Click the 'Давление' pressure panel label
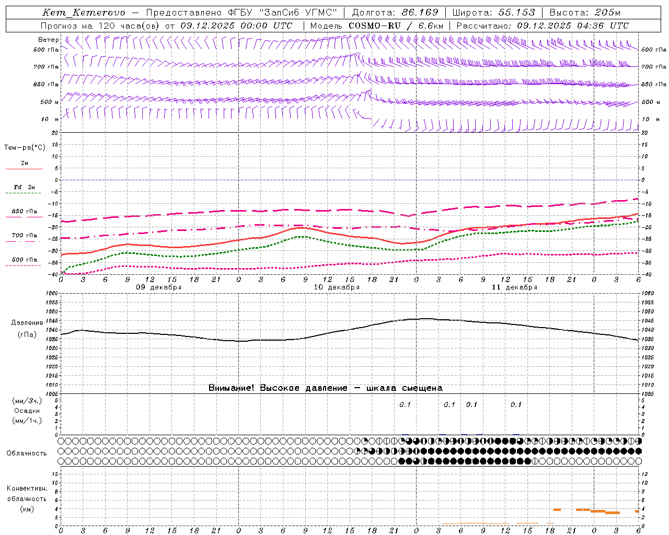 [x=27, y=323]
